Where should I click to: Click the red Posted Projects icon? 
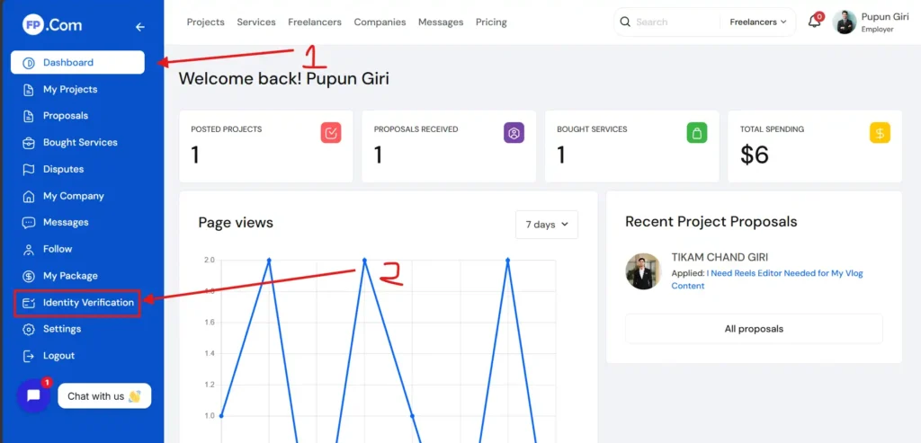(x=331, y=133)
